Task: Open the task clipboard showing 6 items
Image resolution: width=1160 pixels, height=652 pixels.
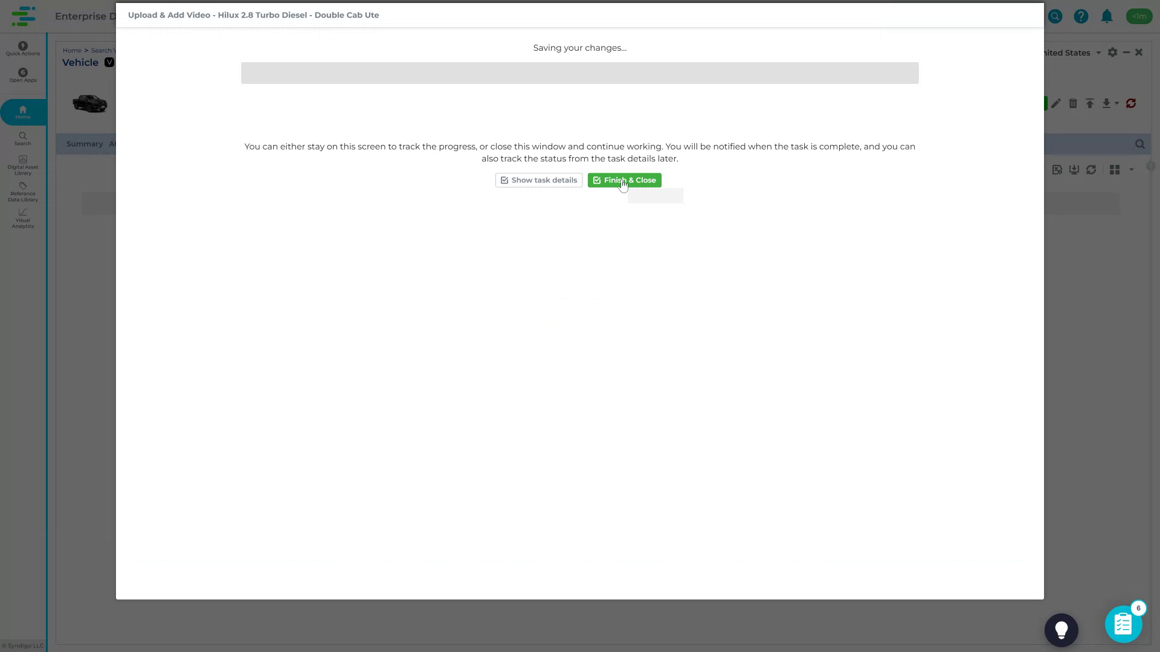Action: [x=1123, y=623]
